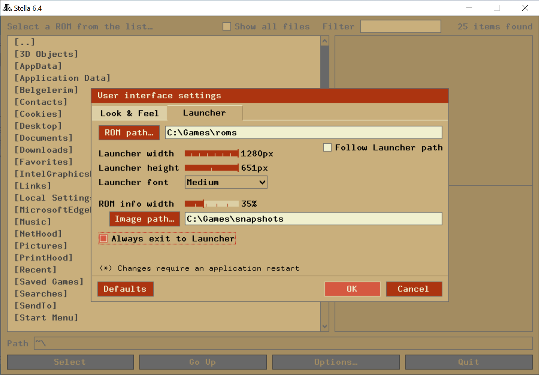Select the [Application Data] folder entry

tap(62, 78)
